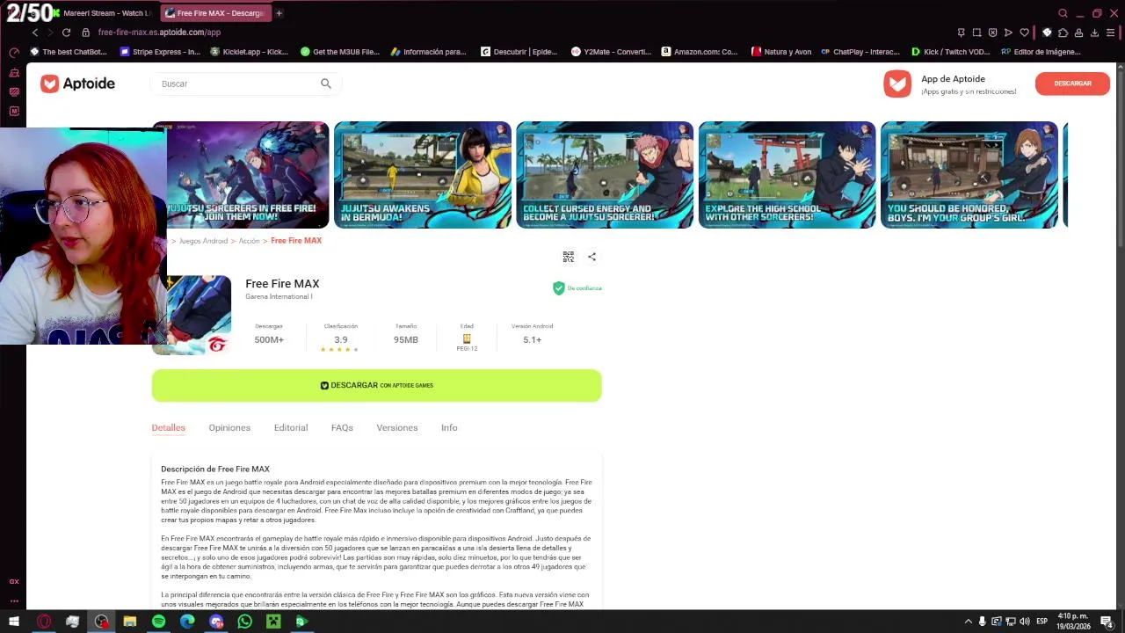The height and width of the screenshot is (633, 1125).
Task: Click the rating stars under 3.9
Action: tap(340, 350)
